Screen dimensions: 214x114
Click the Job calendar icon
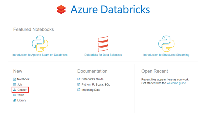coord(14,85)
